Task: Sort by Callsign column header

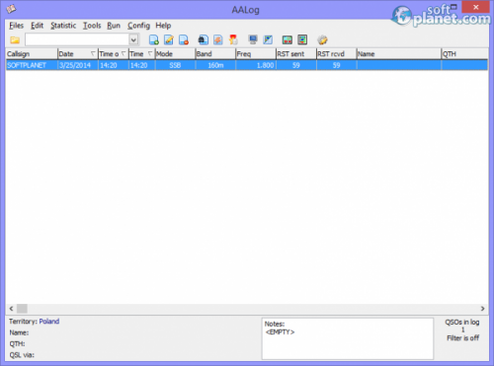Action: 32,54
